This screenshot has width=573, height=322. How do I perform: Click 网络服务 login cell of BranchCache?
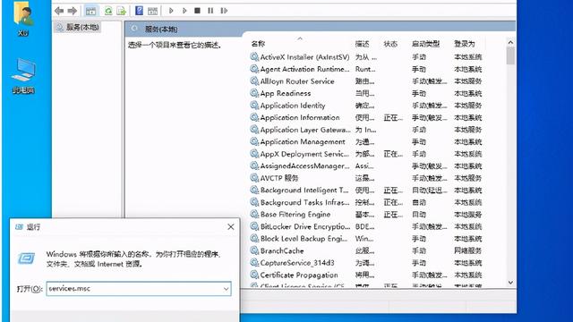[467, 250]
